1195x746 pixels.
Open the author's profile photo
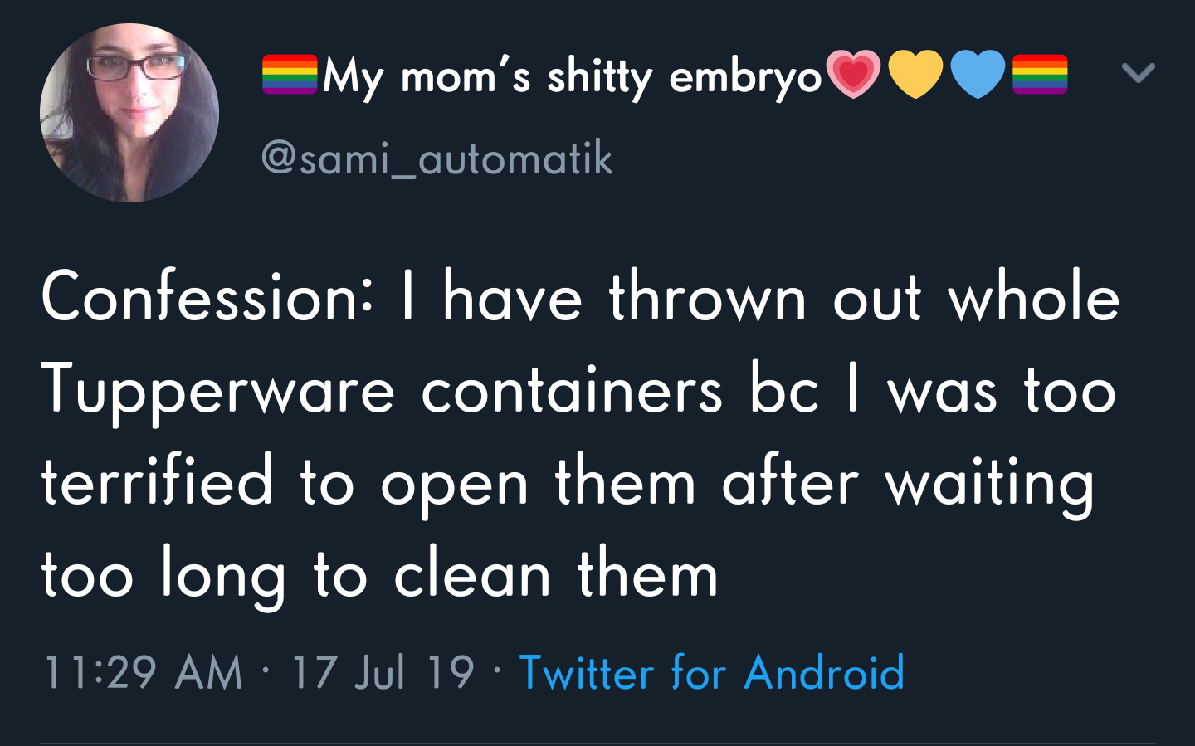coord(129,113)
